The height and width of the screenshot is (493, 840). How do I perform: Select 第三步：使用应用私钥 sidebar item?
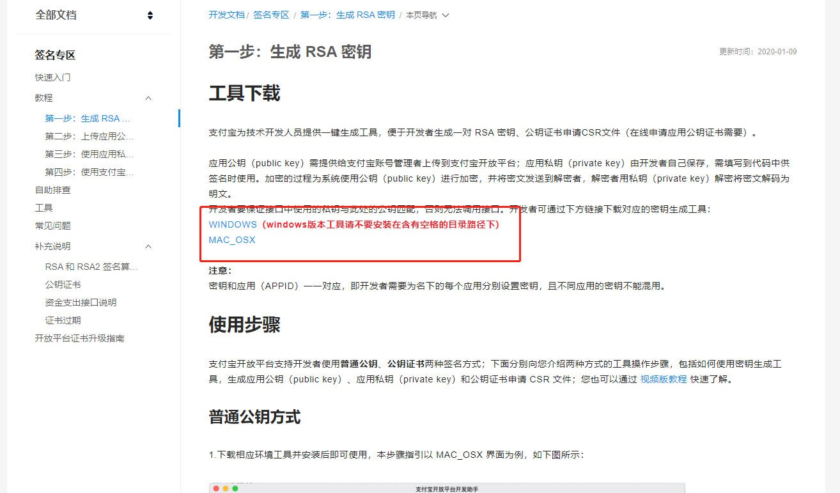(x=89, y=154)
